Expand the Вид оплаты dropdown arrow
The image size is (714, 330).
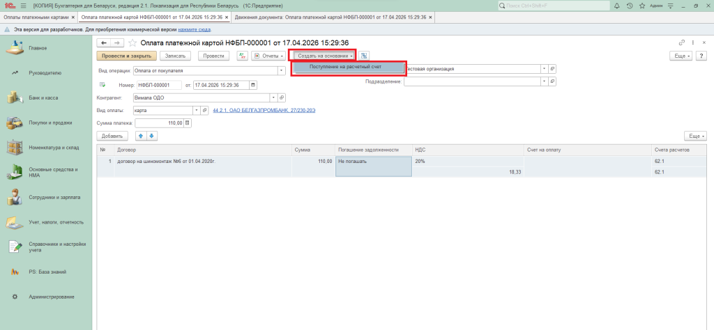tap(197, 110)
